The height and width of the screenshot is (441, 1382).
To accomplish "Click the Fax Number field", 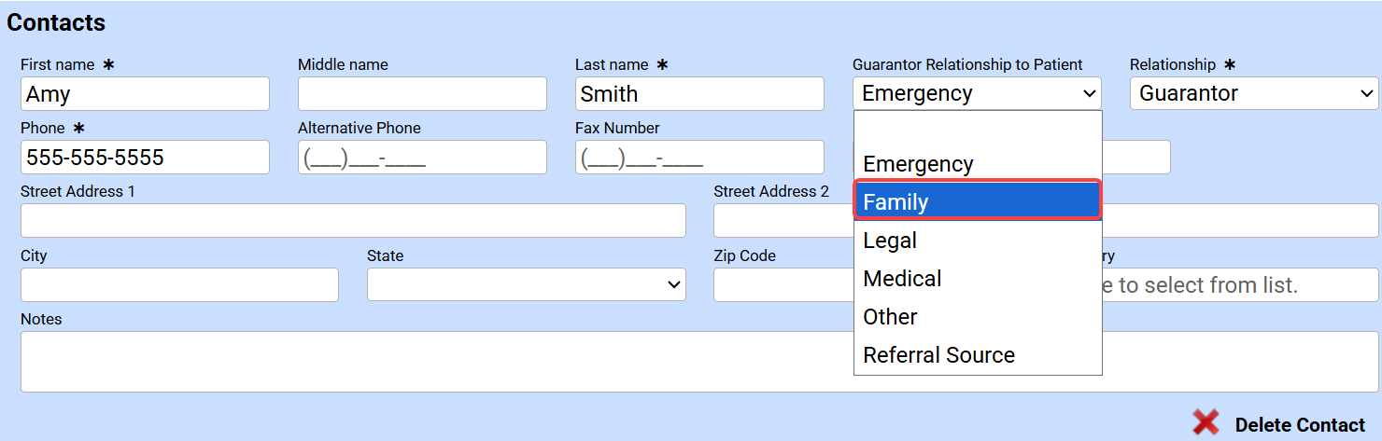I will (x=699, y=158).
